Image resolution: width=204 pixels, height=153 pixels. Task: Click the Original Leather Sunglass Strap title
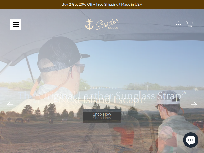(102, 95)
